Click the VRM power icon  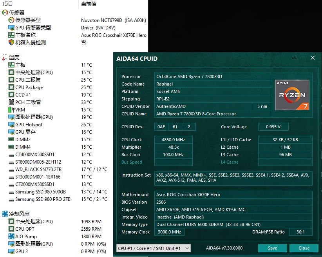point(11,110)
